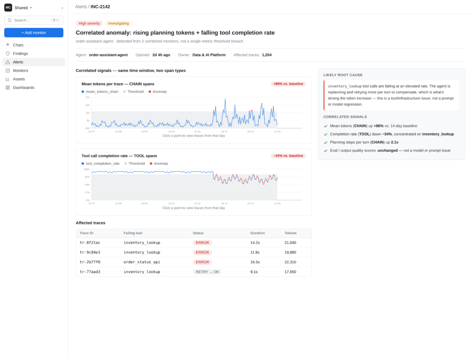Screen dimensions: 473x358
Task: Click order_status_api failing tool cell
Action: (142, 262)
